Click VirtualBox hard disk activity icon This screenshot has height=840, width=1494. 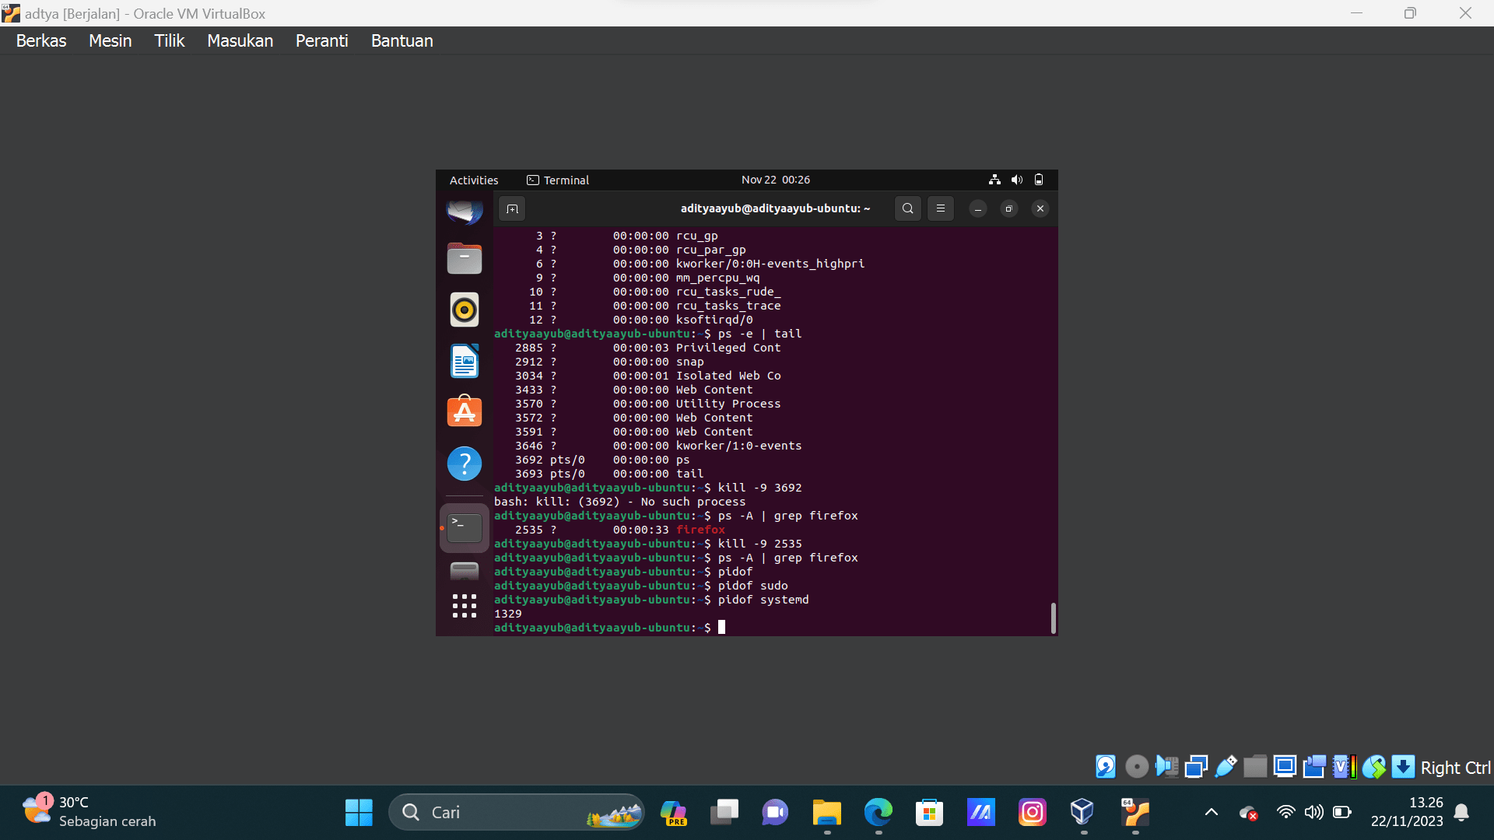pos(1105,767)
